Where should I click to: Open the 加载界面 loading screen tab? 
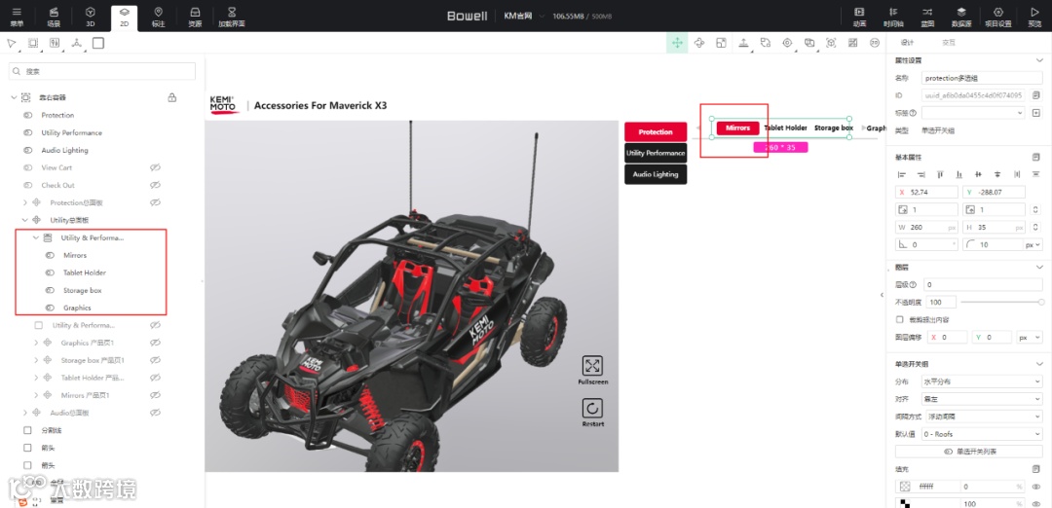click(232, 17)
